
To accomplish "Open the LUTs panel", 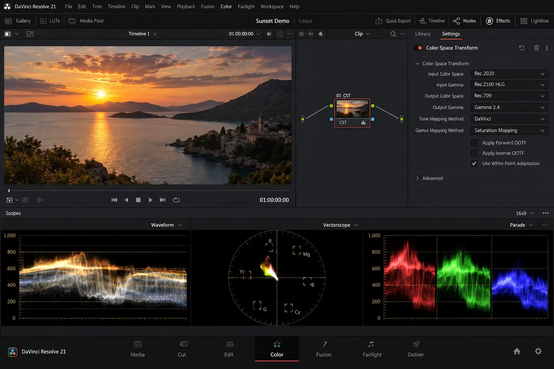I will (x=50, y=21).
